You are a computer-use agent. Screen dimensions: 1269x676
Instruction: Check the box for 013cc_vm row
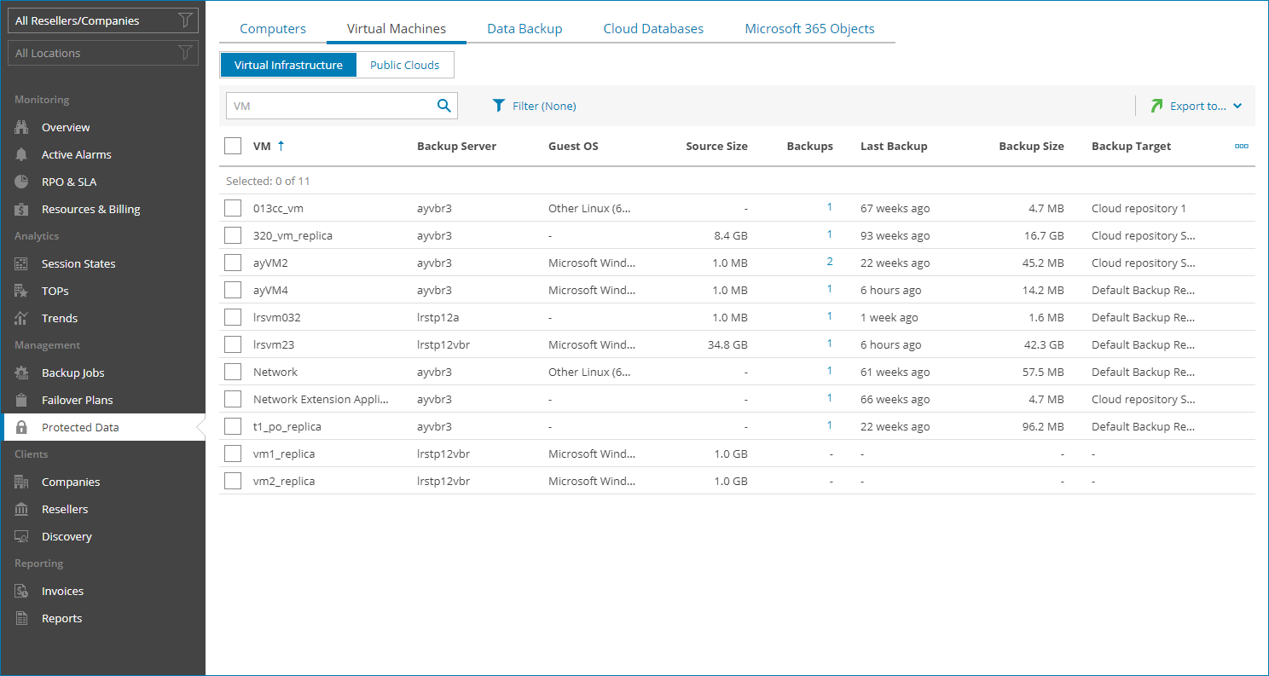pos(233,208)
